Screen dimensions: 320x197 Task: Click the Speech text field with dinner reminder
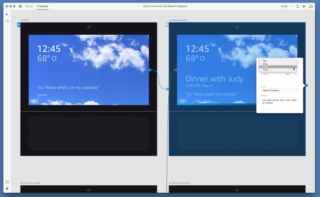tap(279, 103)
